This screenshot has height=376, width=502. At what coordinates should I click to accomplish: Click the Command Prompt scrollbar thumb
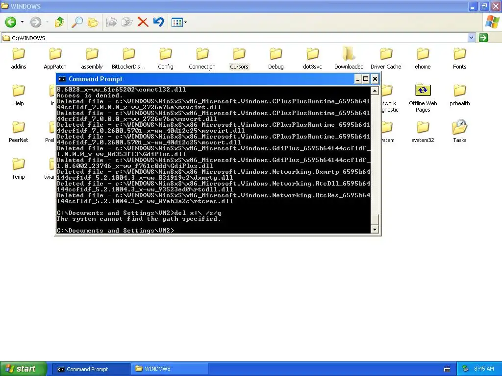pyautogui.click(x=375, y=220)
